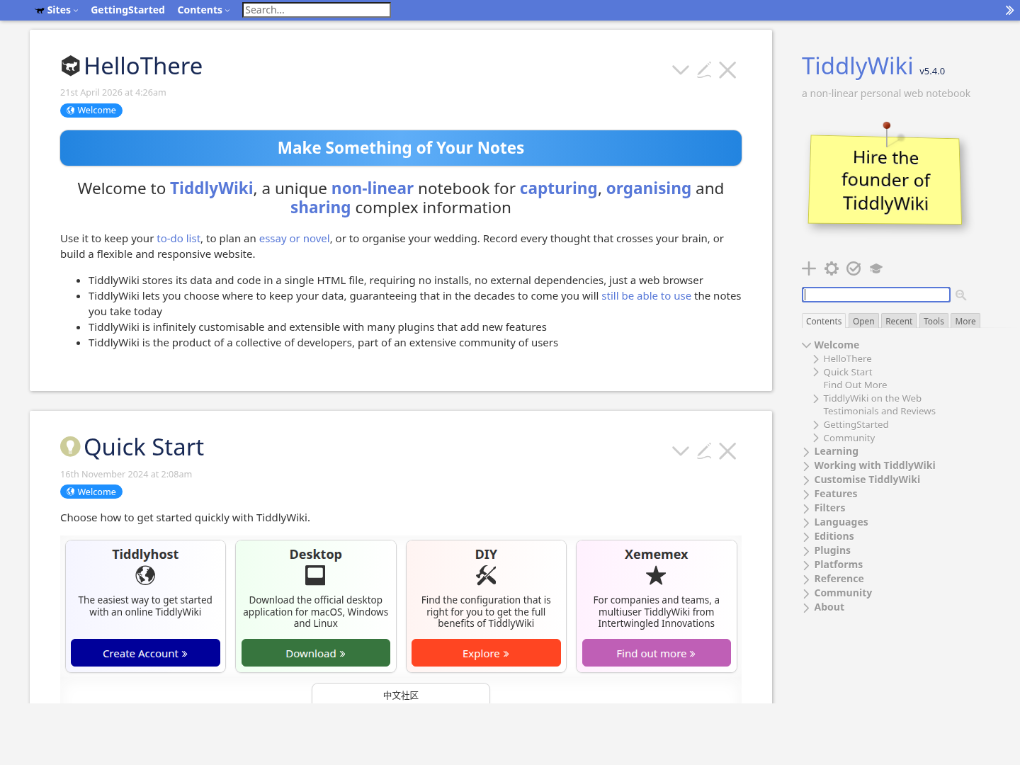
Task: Open the Sites dropdown in top bar
Action: coord(57,10)
